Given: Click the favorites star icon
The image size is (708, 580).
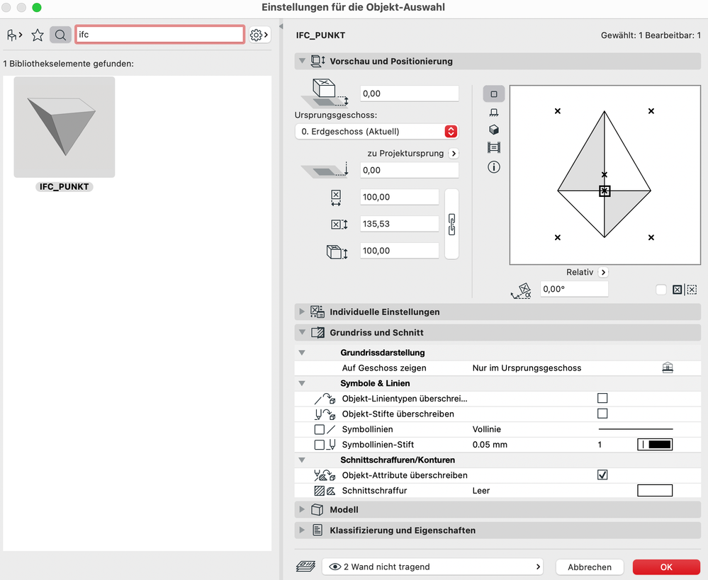Looking at the screenshot, I should point(37,34).
